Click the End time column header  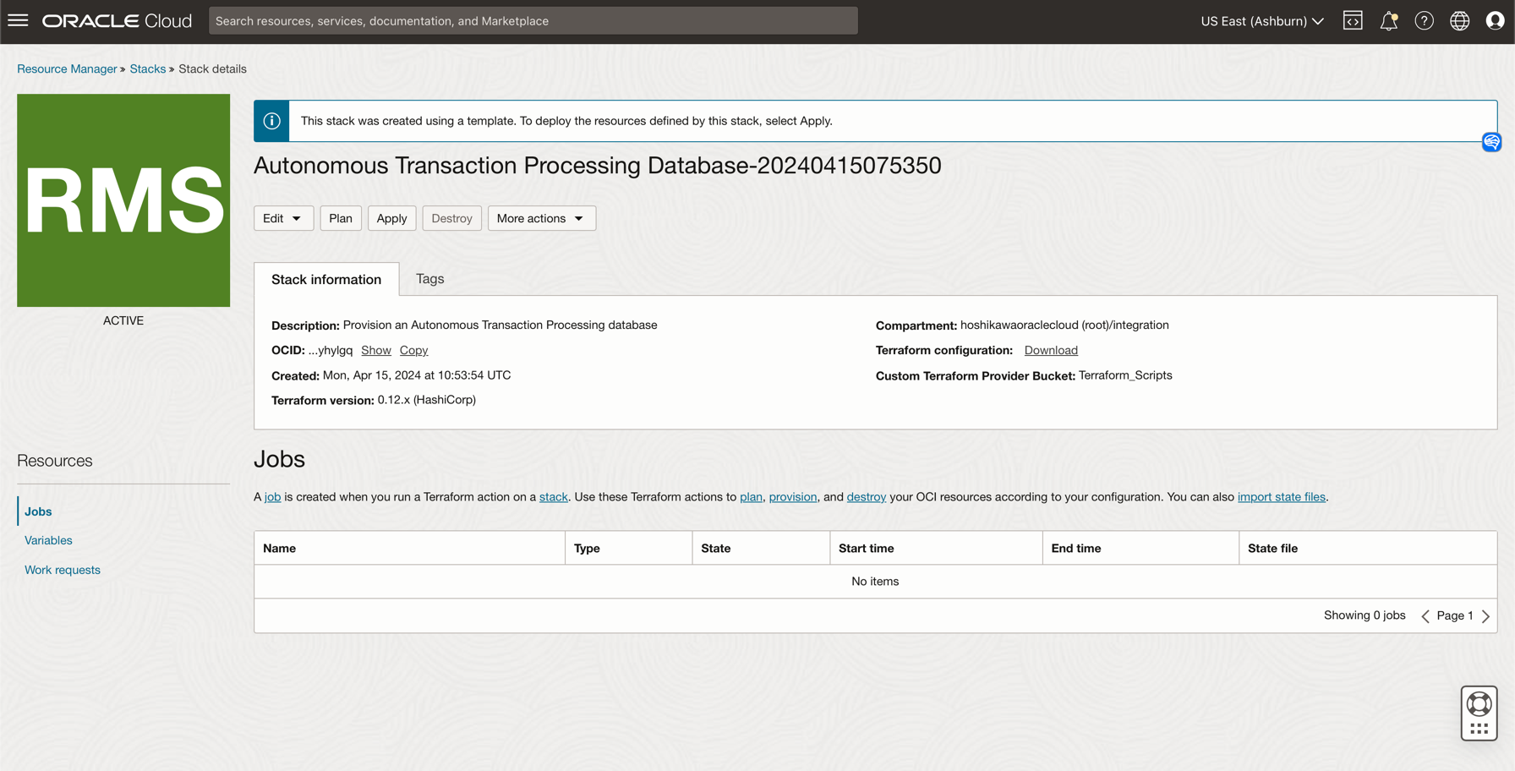[x=1141, y=548]
